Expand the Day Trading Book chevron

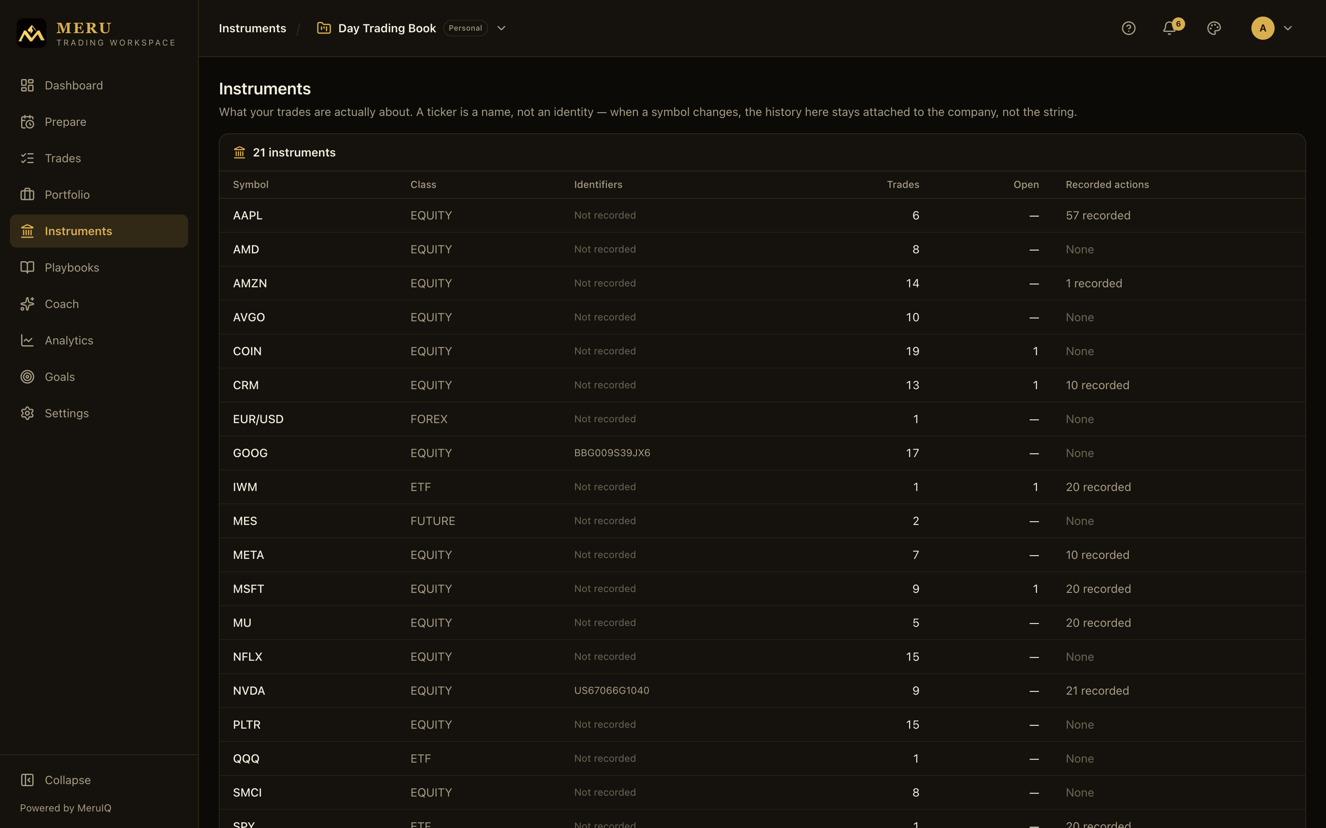point(501,28)
